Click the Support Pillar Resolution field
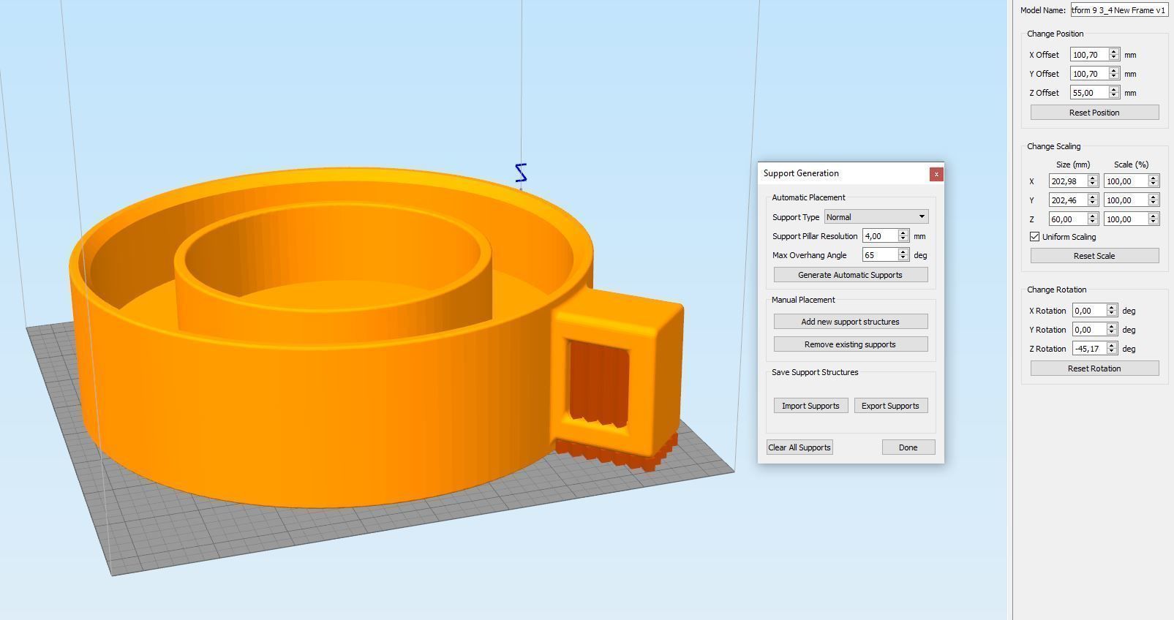This screenshot has height=620, width=1174. (x=880, y=235)
